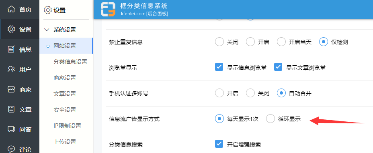Screen dimensions: 373x153
Task: Open the 信息 document icon
Action: 11,49
